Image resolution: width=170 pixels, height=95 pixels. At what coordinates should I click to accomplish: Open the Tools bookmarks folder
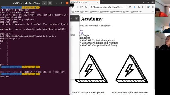[x=75, y=12]
